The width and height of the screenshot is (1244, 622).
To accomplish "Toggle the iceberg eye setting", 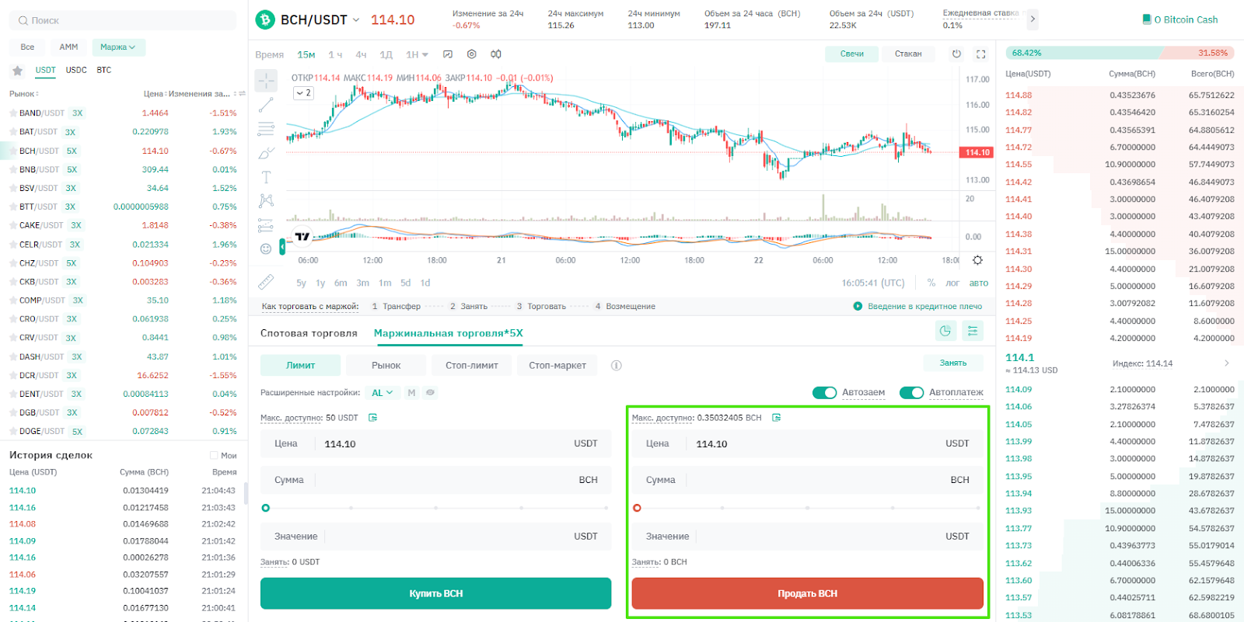I will pos(430,393).
